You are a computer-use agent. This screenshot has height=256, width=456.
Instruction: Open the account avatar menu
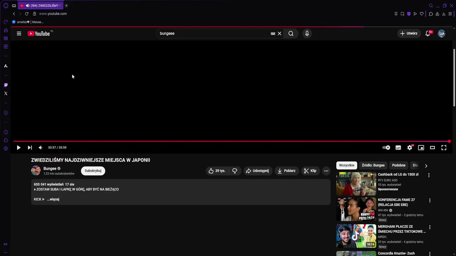pos(441,33)
